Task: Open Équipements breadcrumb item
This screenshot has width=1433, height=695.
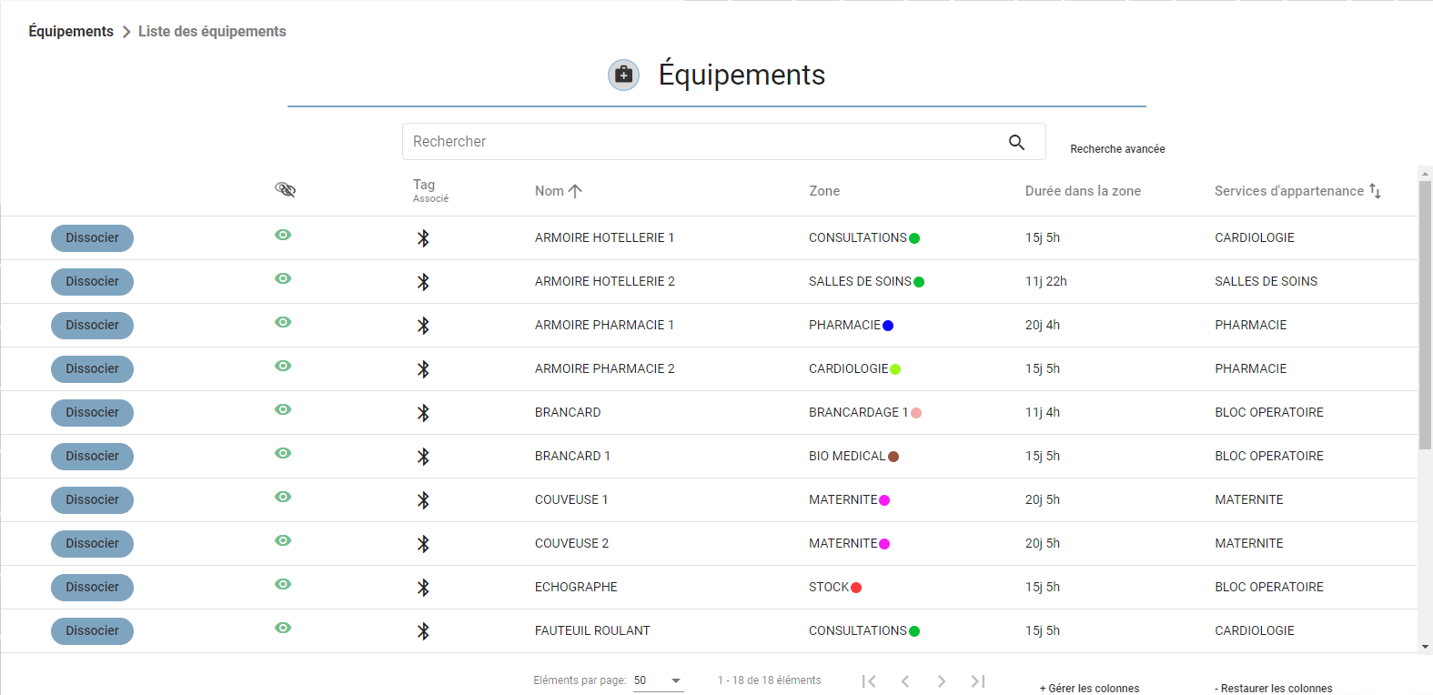Action: (x=71, y=31)
